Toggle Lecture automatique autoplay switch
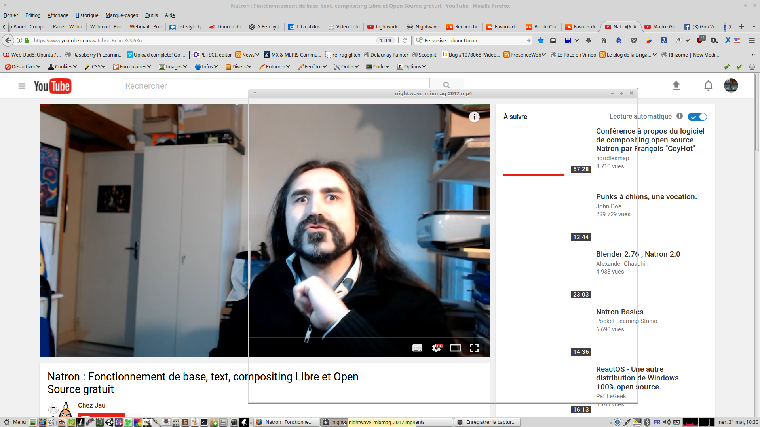 click(x=697, y=117)
